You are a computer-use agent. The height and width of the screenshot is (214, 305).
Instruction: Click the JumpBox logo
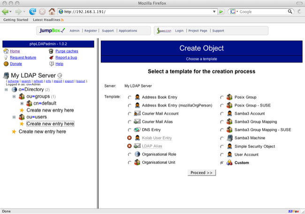tap(52, 31)
